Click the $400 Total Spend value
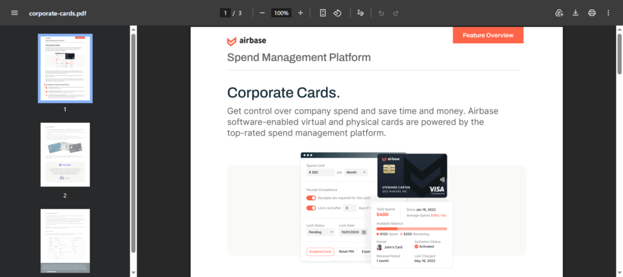Image resolution: width=623 pixels, height=277 pixels. click(382, 214)
